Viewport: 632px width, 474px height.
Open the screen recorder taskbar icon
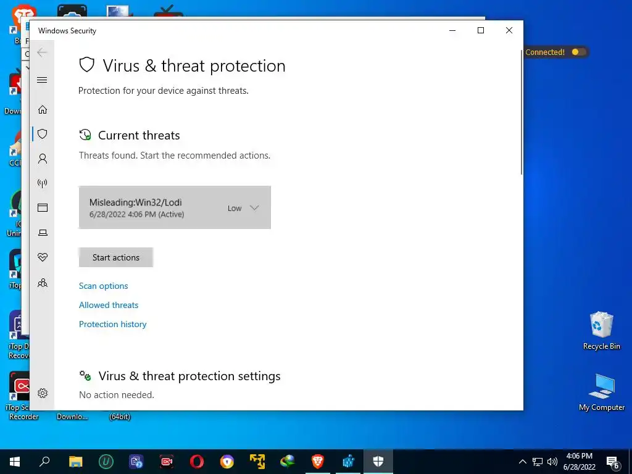pyautogui.click(x=167, y=462)
